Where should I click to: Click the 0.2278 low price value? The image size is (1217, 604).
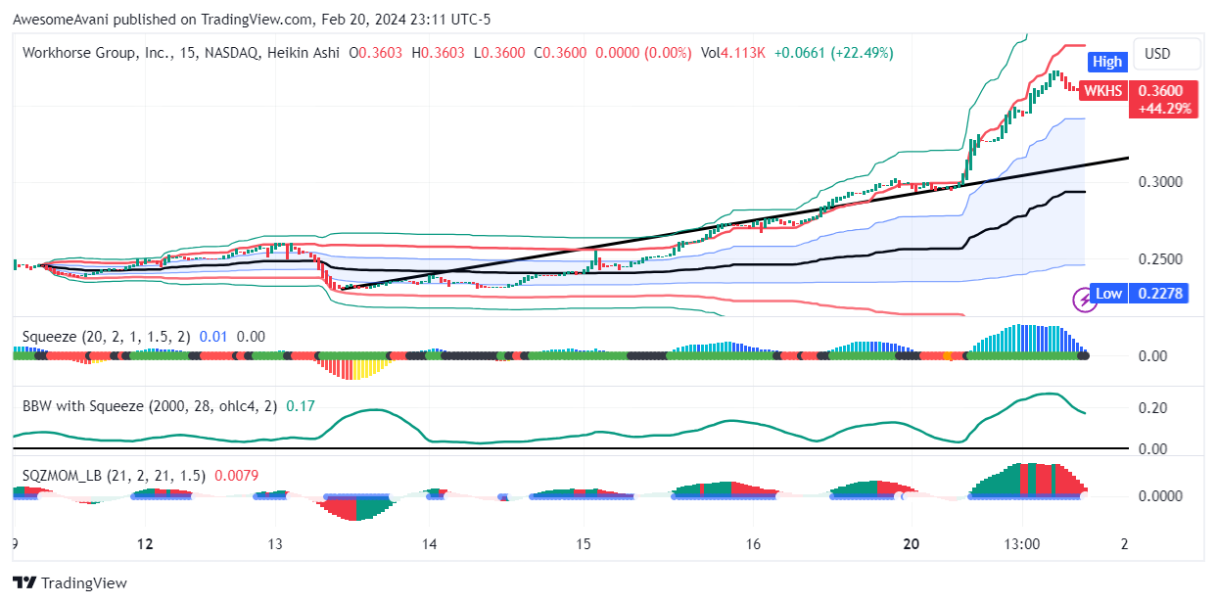coord(1158,293)
